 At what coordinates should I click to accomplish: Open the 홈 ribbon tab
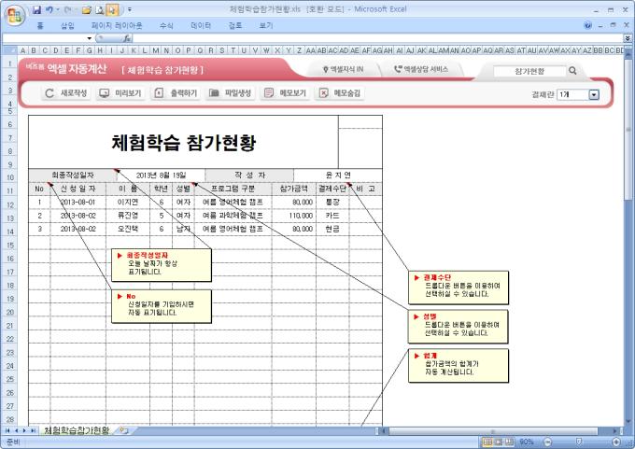[40, 25]
